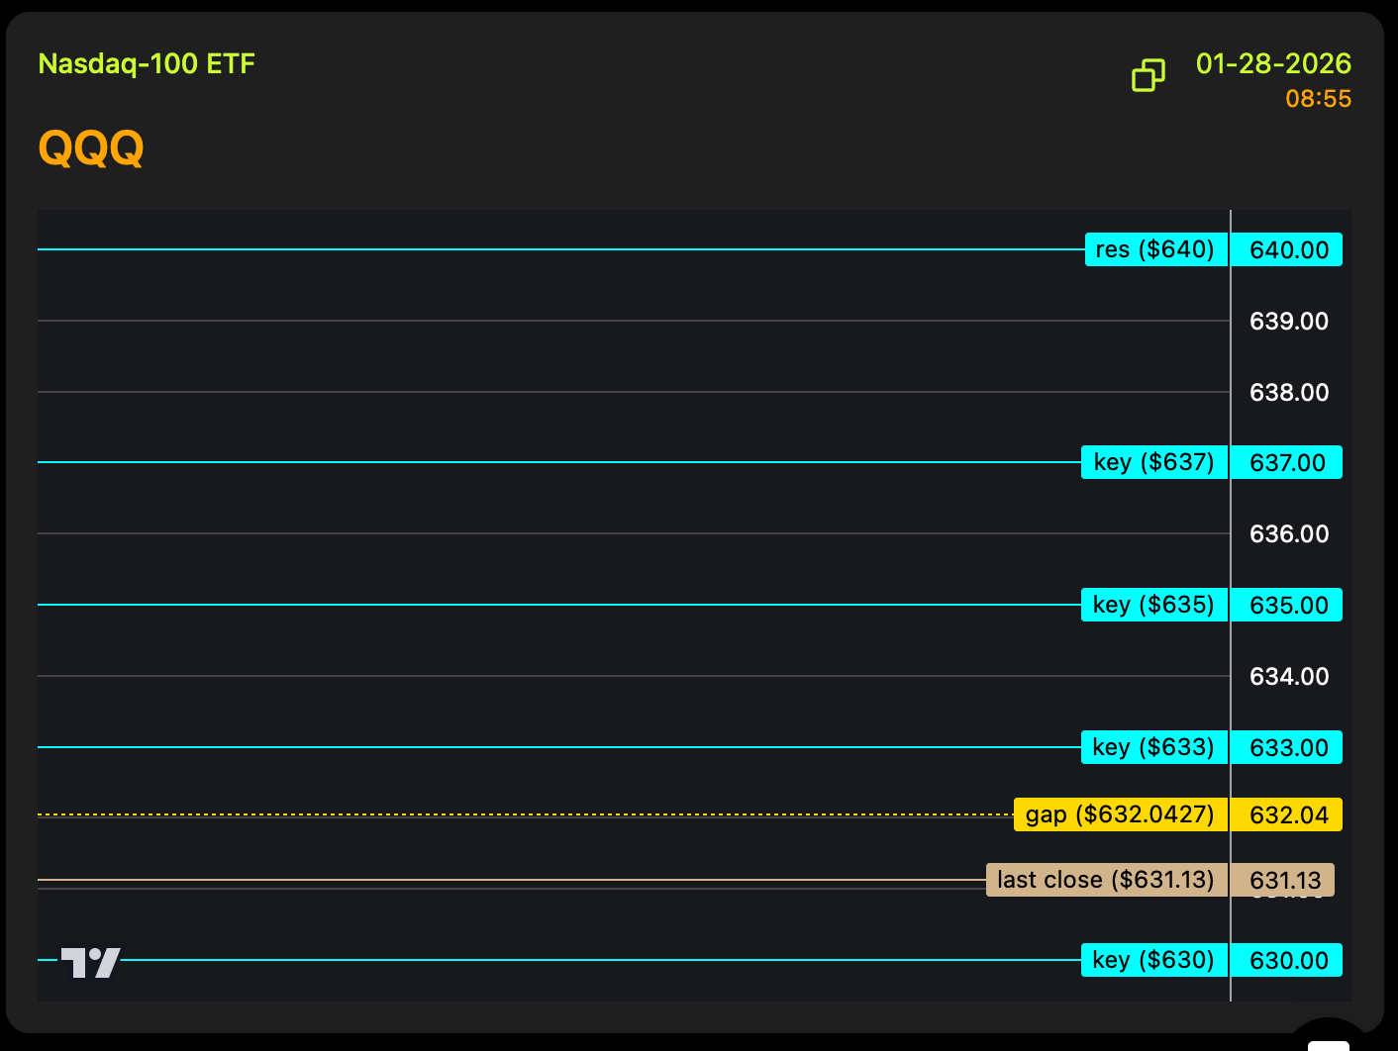Image resolution: width=1398 pixels, height=1051 pixels.
Task: Click the TradingView logo on the chart
Action: (x=90, y=962)
